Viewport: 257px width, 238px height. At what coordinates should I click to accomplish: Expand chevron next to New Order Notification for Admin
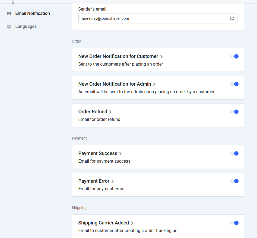tap(154, 84)
